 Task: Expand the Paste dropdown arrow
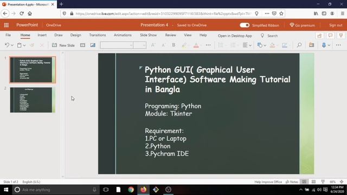(24, 45)
